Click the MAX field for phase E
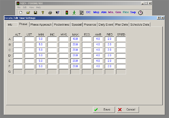The image size is (169, 118). click(x=75, y=61)
